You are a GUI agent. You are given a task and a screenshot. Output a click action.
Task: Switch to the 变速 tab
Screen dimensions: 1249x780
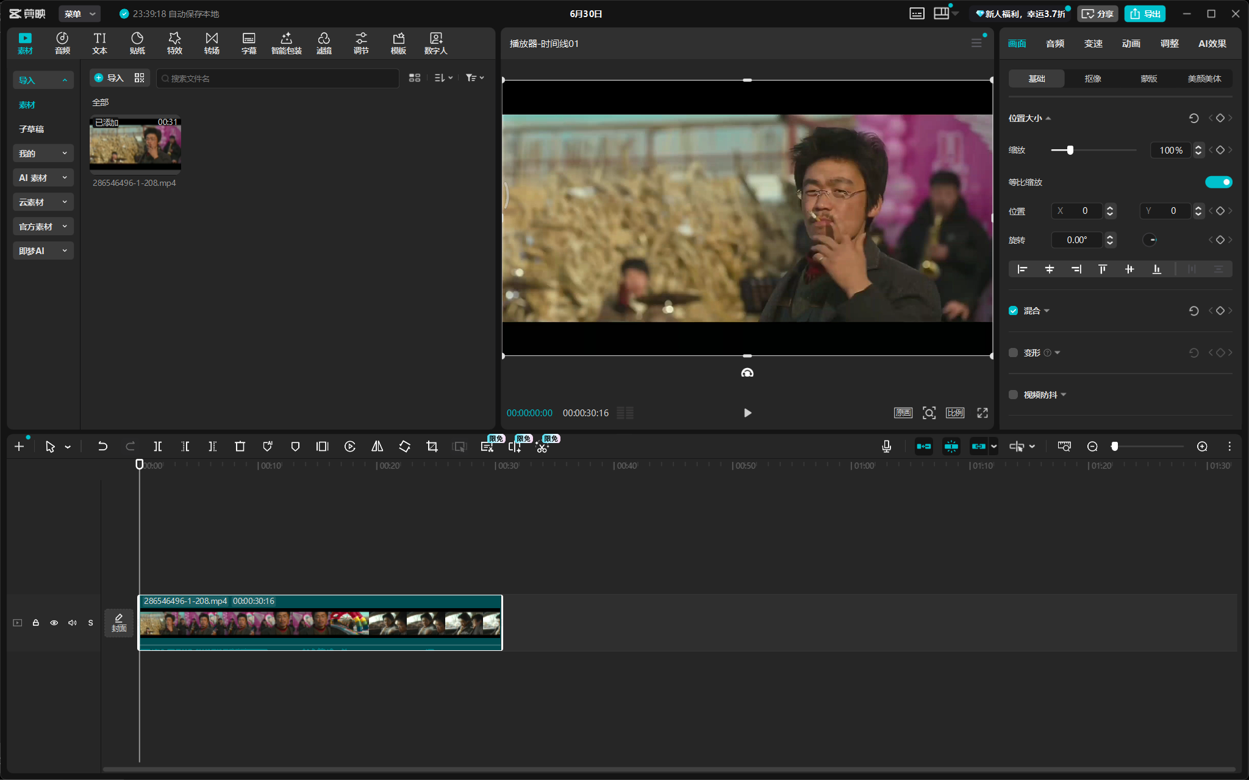tap(1093, 43)
